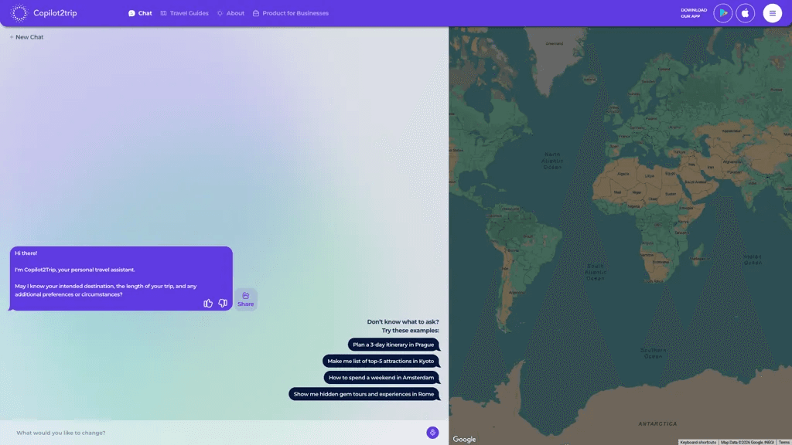
Task: Click Southern Ocean label on map
Action: tap(653, 352)
